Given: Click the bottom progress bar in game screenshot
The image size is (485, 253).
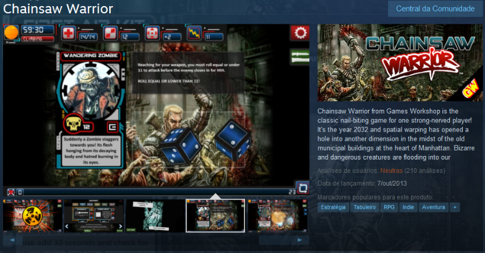Looking at the screenshot, I should pyautogui.click(x=156, y=192).
